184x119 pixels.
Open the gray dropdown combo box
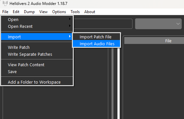pos(158,24)
